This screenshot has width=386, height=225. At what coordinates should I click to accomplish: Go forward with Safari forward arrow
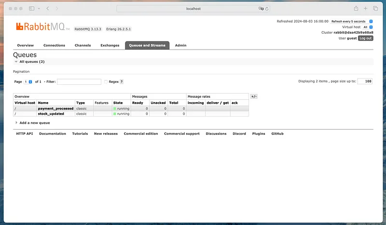(x=57, y=8)
